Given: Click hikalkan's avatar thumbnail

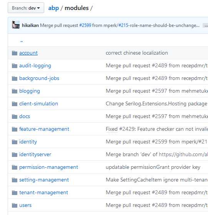Looking at the screenshot, I should tap(16, 25).
